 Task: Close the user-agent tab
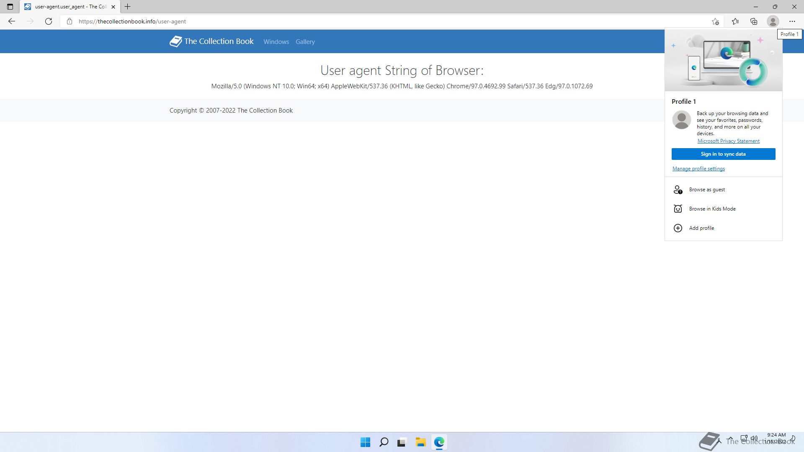click(x=113, y=7)
